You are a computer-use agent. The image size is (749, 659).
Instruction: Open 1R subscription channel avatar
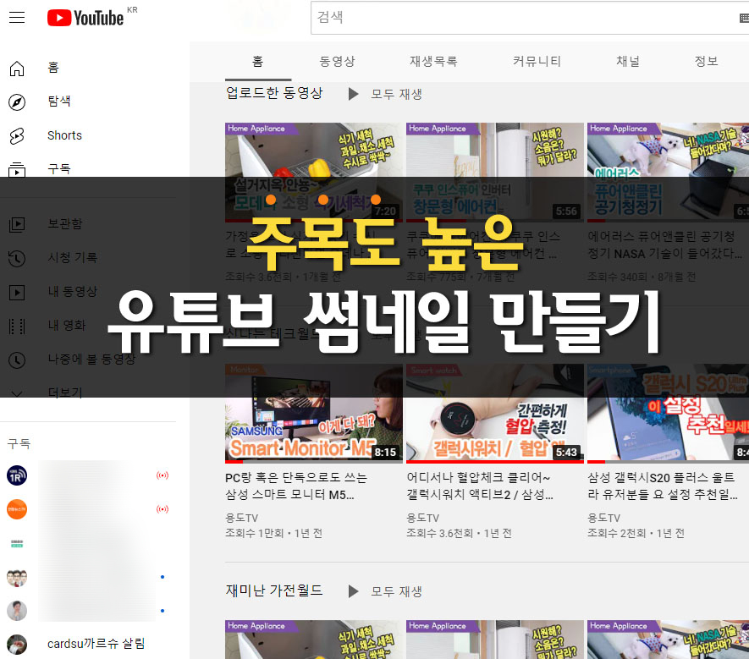[x=17, y=475]
